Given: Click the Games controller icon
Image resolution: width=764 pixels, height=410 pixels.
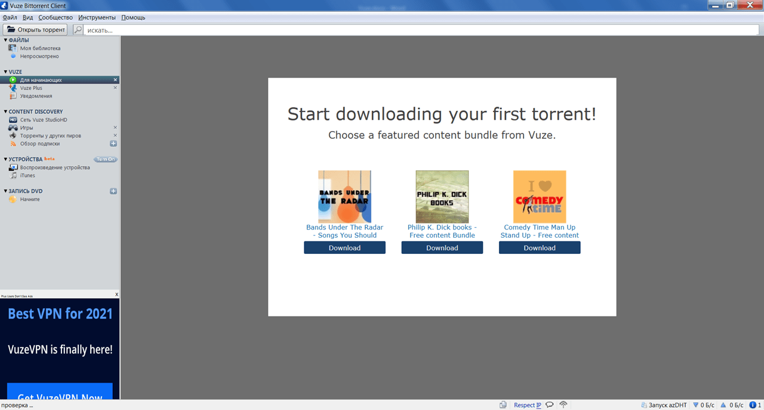Looking at the screenshot, I should coord(13,128).
